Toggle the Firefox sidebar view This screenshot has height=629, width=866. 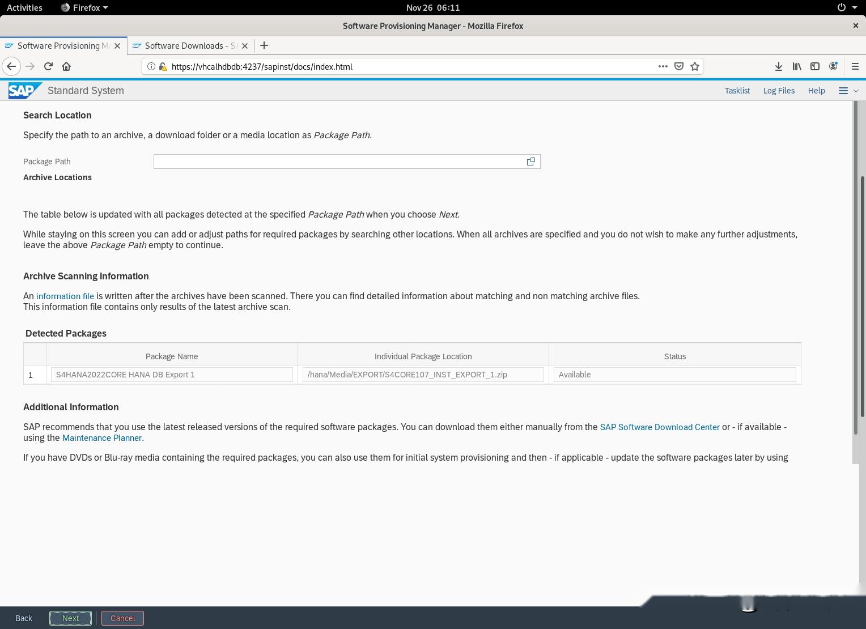[815, 66]
